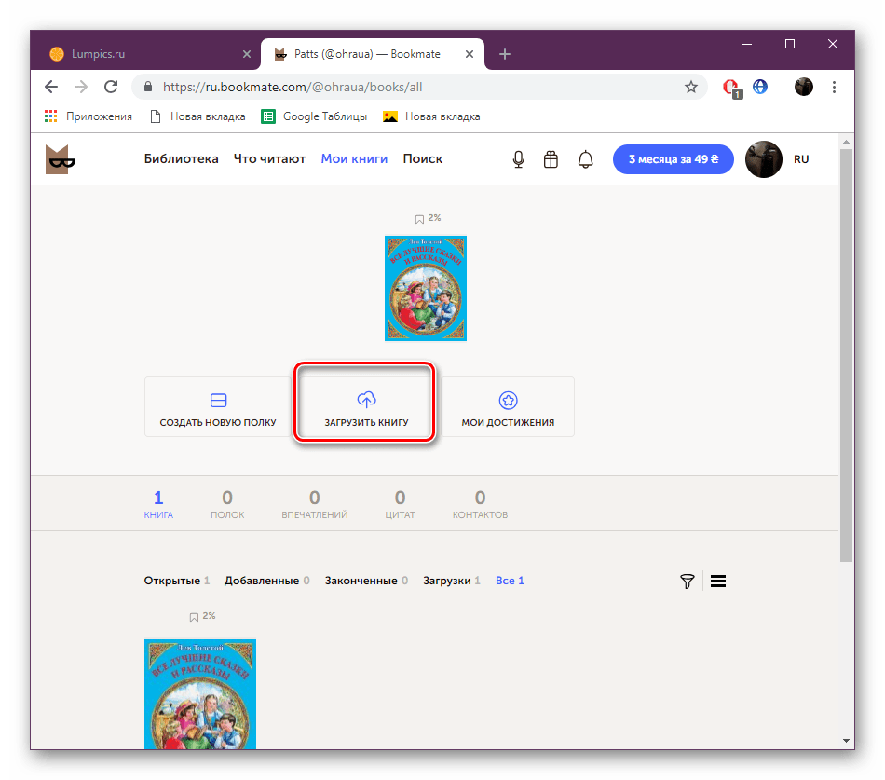Click the filter funnel icon
Image resolution: width=885 pixels, height=780 pixels.
[687, 582]
